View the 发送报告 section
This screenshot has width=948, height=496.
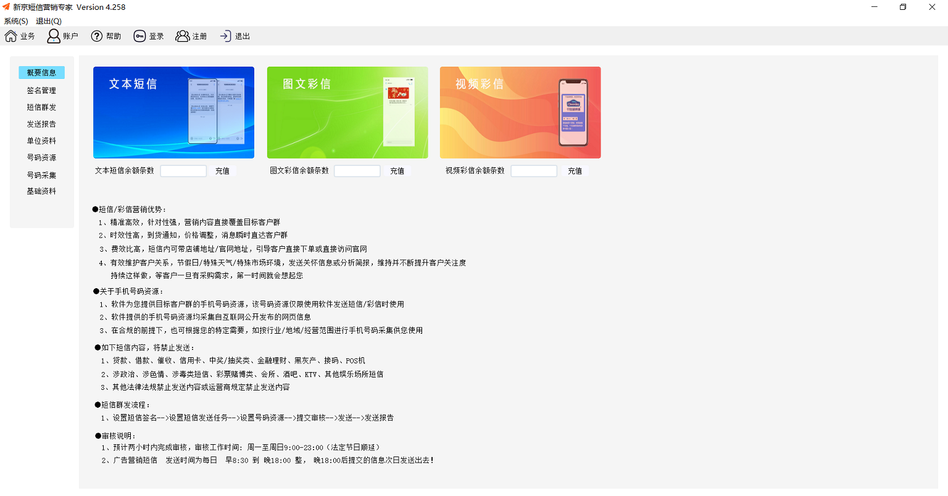pos(41,123)
